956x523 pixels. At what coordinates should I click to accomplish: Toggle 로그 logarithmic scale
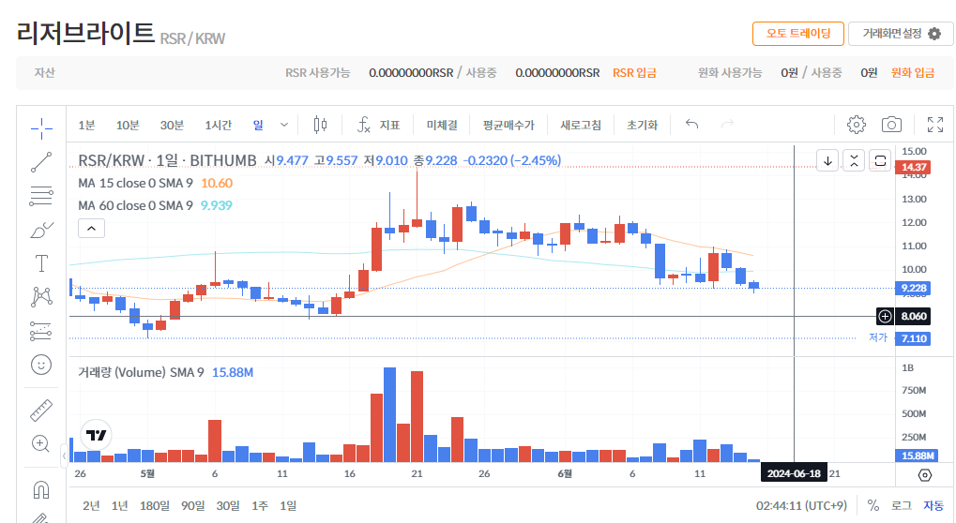tap(902, 505)
